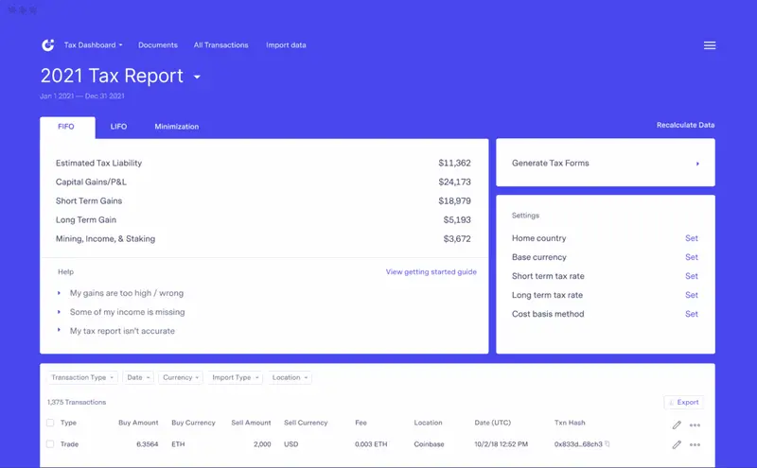757x468 pixels.
Task: Click the Recalculate Data button
Action: pos(685,125)
